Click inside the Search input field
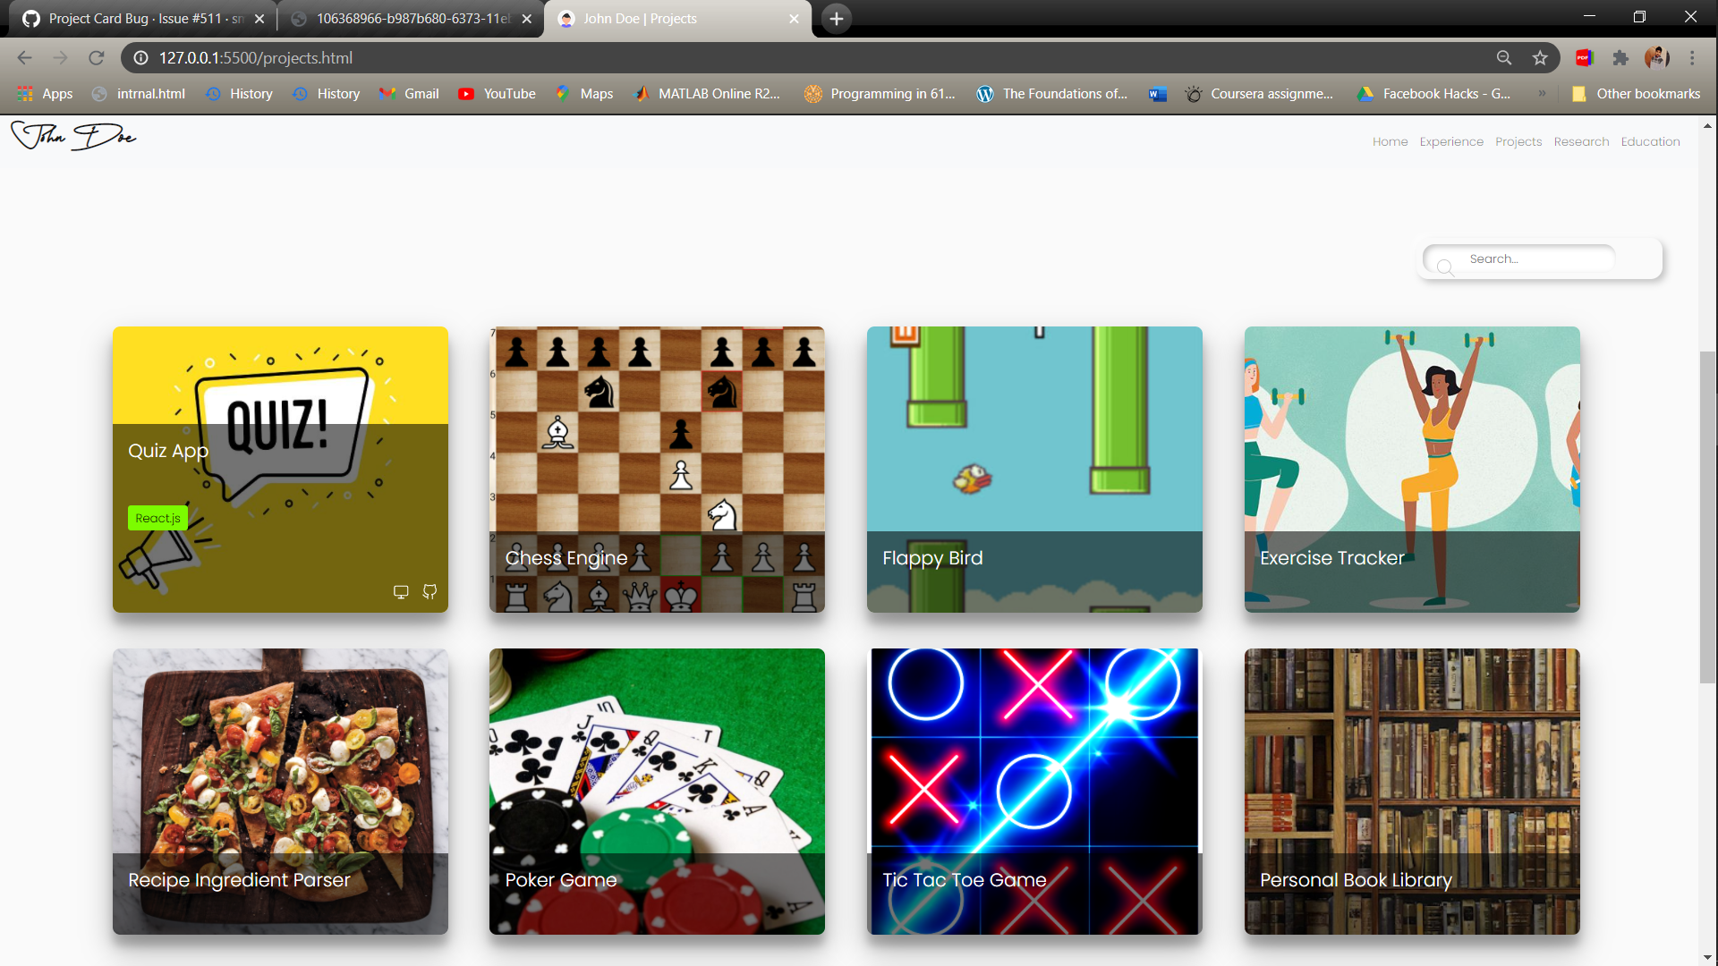1718x966 pixels. pyautogui.click(x=1530, y=258)
